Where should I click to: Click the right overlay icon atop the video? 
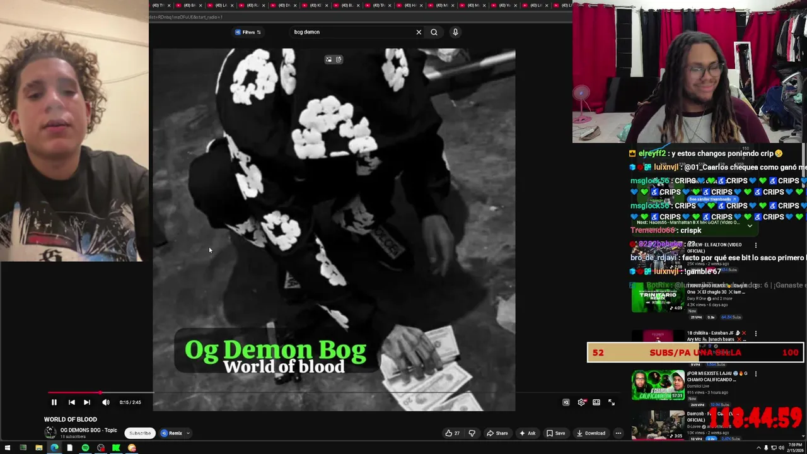(339, 60)
